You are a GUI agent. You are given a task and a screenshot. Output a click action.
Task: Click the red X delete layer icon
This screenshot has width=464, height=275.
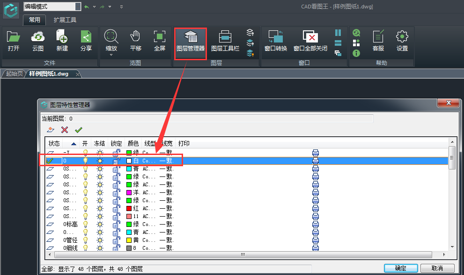click(65, 130)
